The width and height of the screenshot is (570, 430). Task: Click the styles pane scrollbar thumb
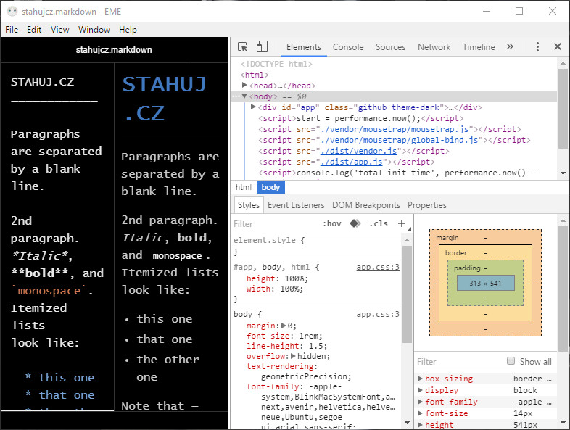pos(407,294)
